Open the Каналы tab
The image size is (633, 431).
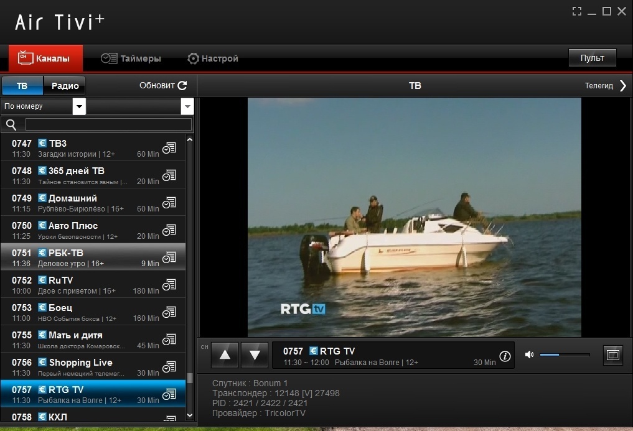click(45, 58)
